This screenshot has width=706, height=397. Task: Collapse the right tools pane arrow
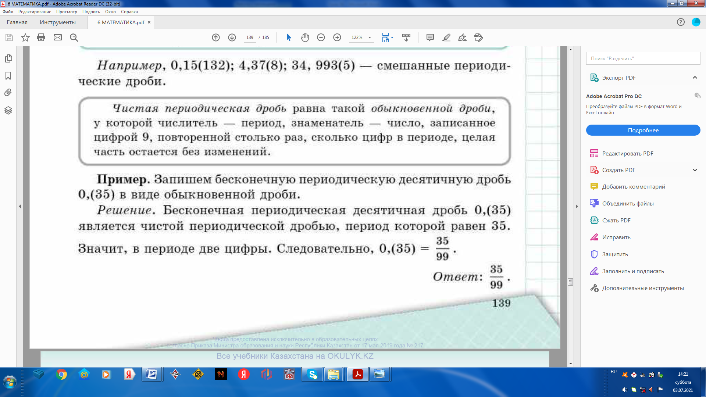pos(577,207)
